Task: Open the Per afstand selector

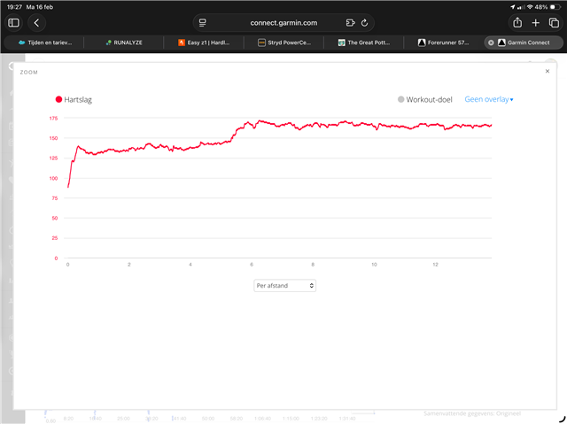Action: click(283, 286)
